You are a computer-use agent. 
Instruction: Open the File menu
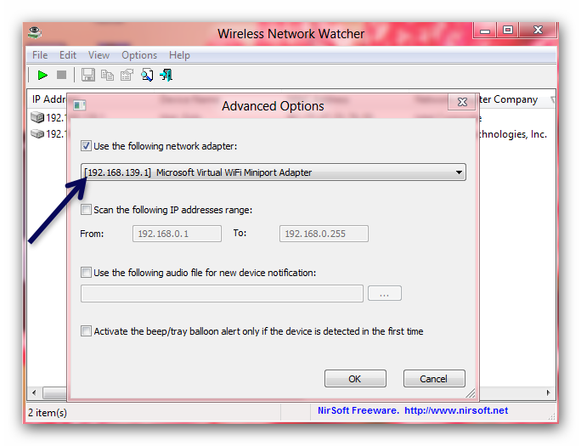[x=40, y=55]
